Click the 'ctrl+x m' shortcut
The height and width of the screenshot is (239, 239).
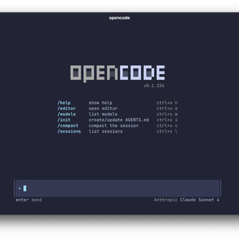pos(167,114)
